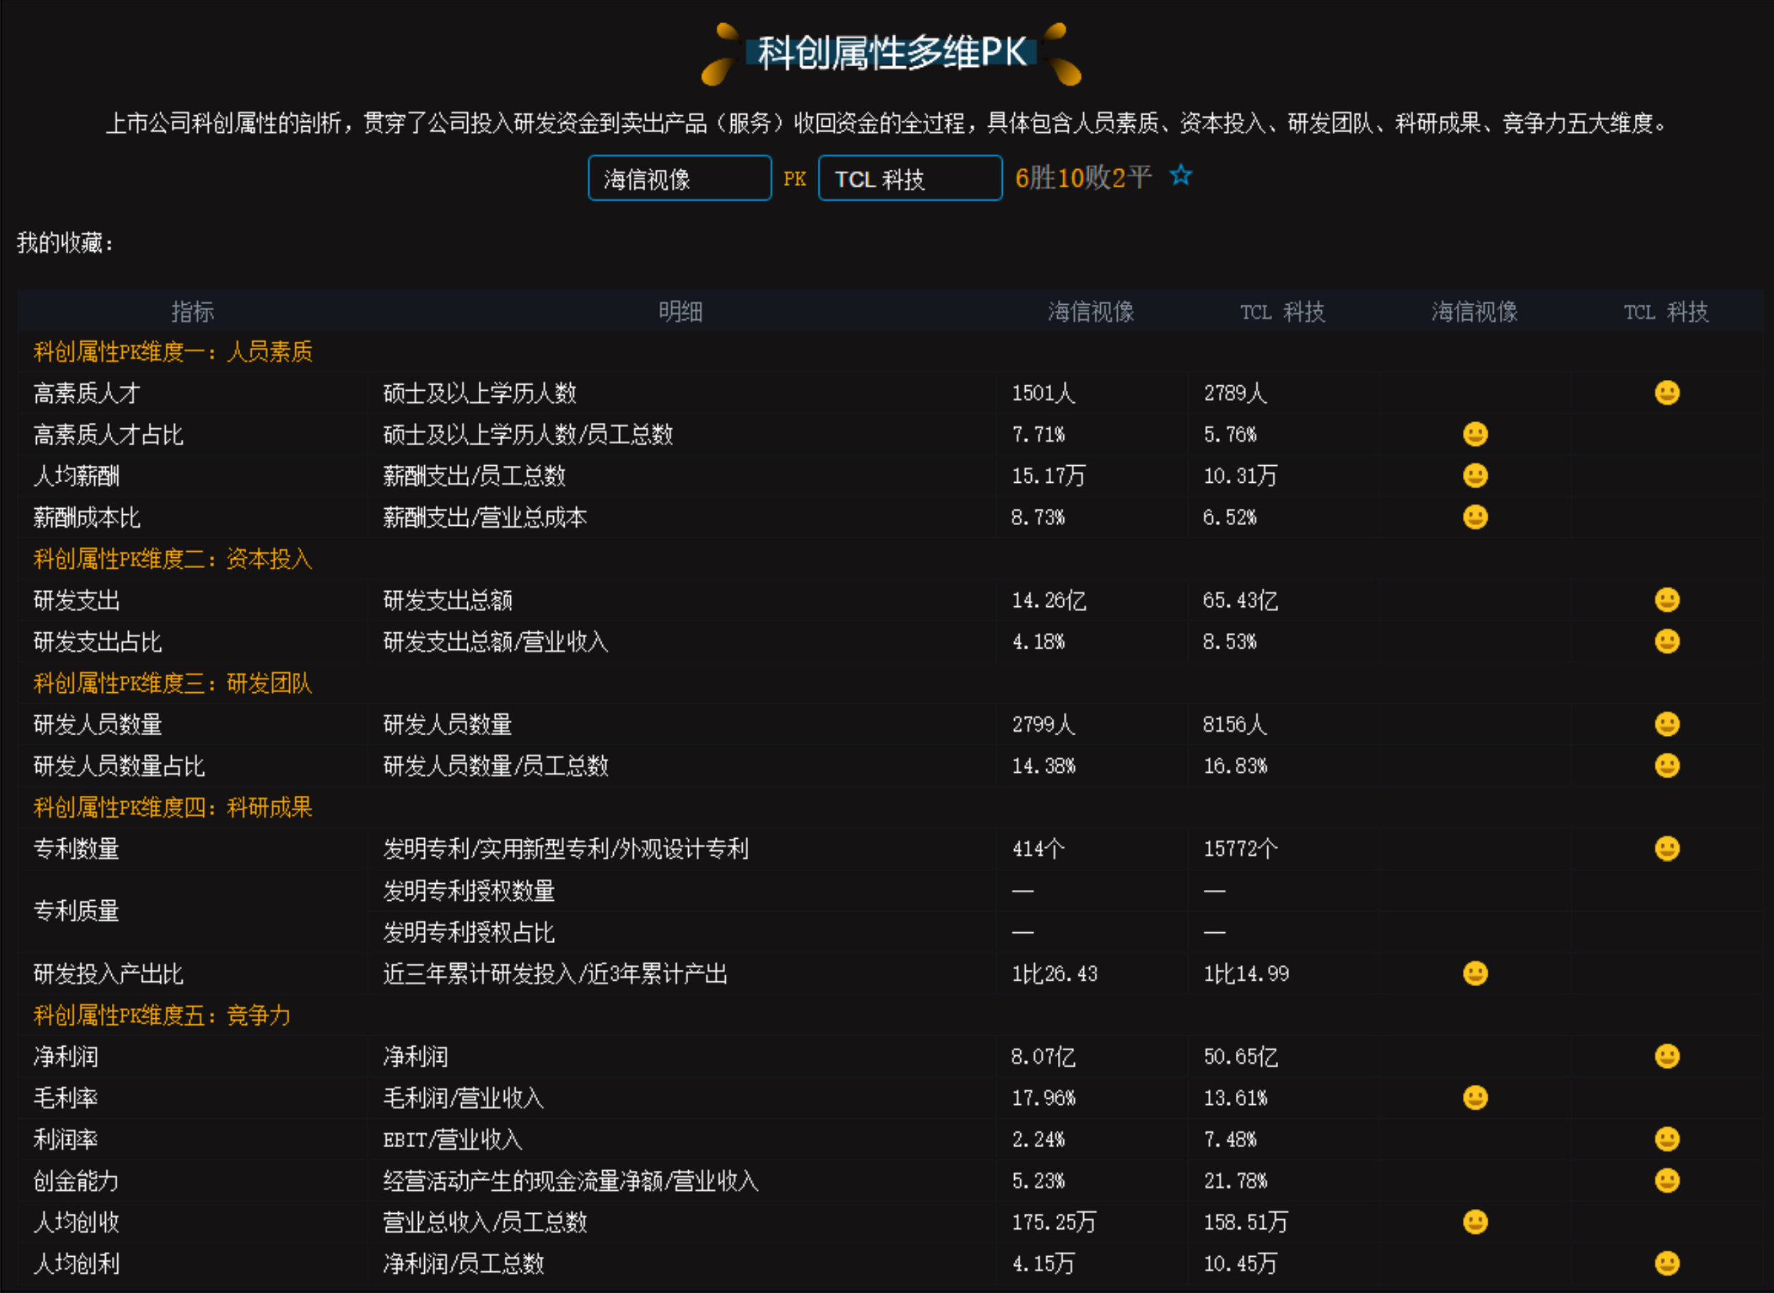
Task: Click the TCL 科技 company input box
Action: tap(910, 179)
